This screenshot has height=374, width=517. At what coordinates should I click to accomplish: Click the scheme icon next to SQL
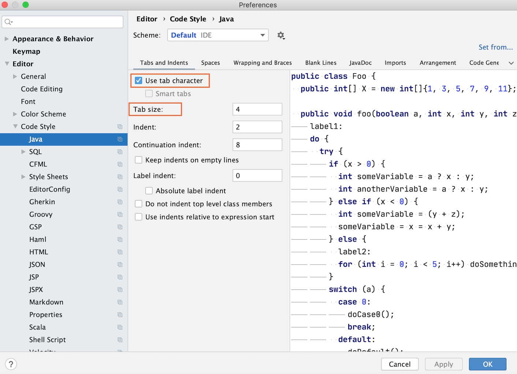120,152
